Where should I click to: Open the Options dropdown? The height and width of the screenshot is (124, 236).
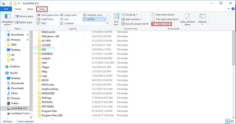pos(202,19)
